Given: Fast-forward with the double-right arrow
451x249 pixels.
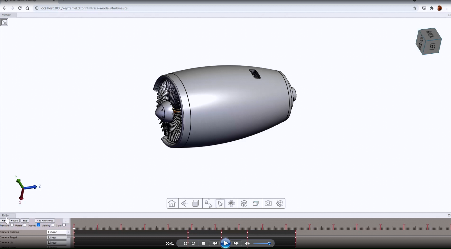Looking at the screenshot, I should coord(236,243).
